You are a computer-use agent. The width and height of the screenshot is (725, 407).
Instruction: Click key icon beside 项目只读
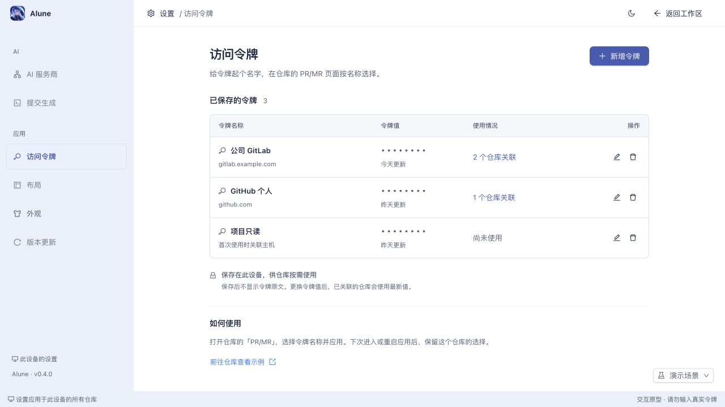[x=223, y=232]
